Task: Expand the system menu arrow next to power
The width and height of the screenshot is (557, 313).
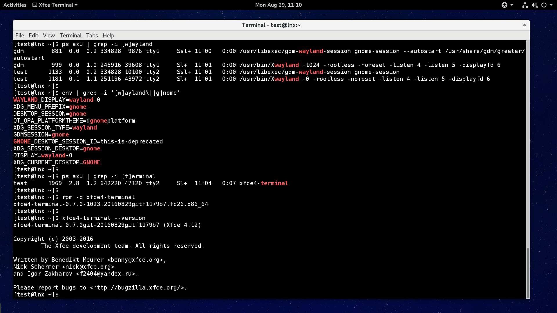Action: coord(551,5)
